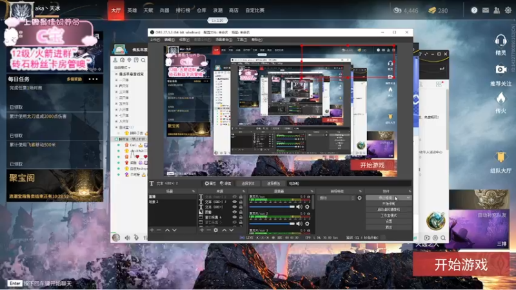Click speaker icon at voice chat bottom
Viewport: 516px width, 290px height.
coord(127,237)
